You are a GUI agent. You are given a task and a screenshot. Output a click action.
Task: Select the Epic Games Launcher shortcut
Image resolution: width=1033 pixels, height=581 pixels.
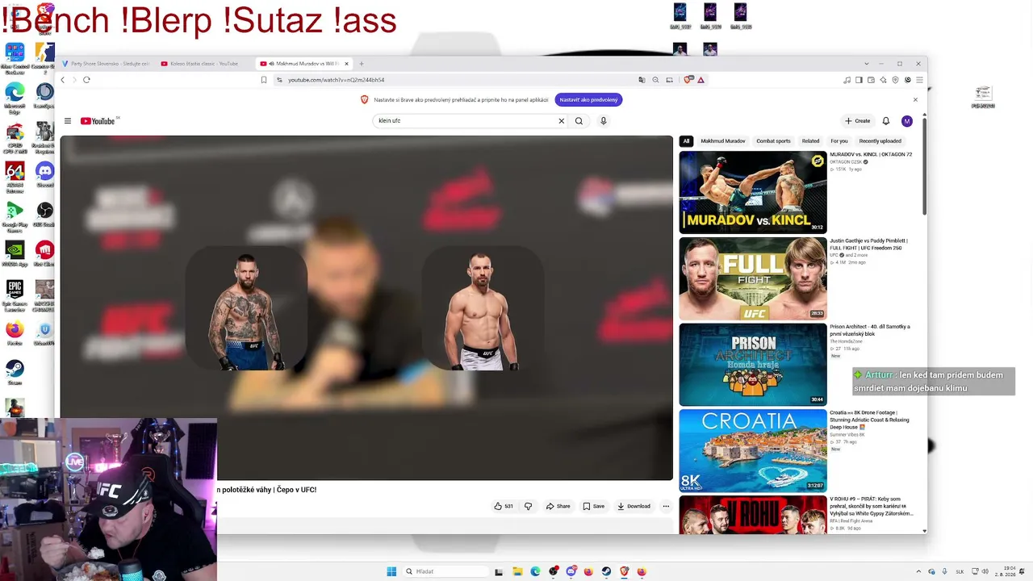pyautogui.click(x=15, y=295)
